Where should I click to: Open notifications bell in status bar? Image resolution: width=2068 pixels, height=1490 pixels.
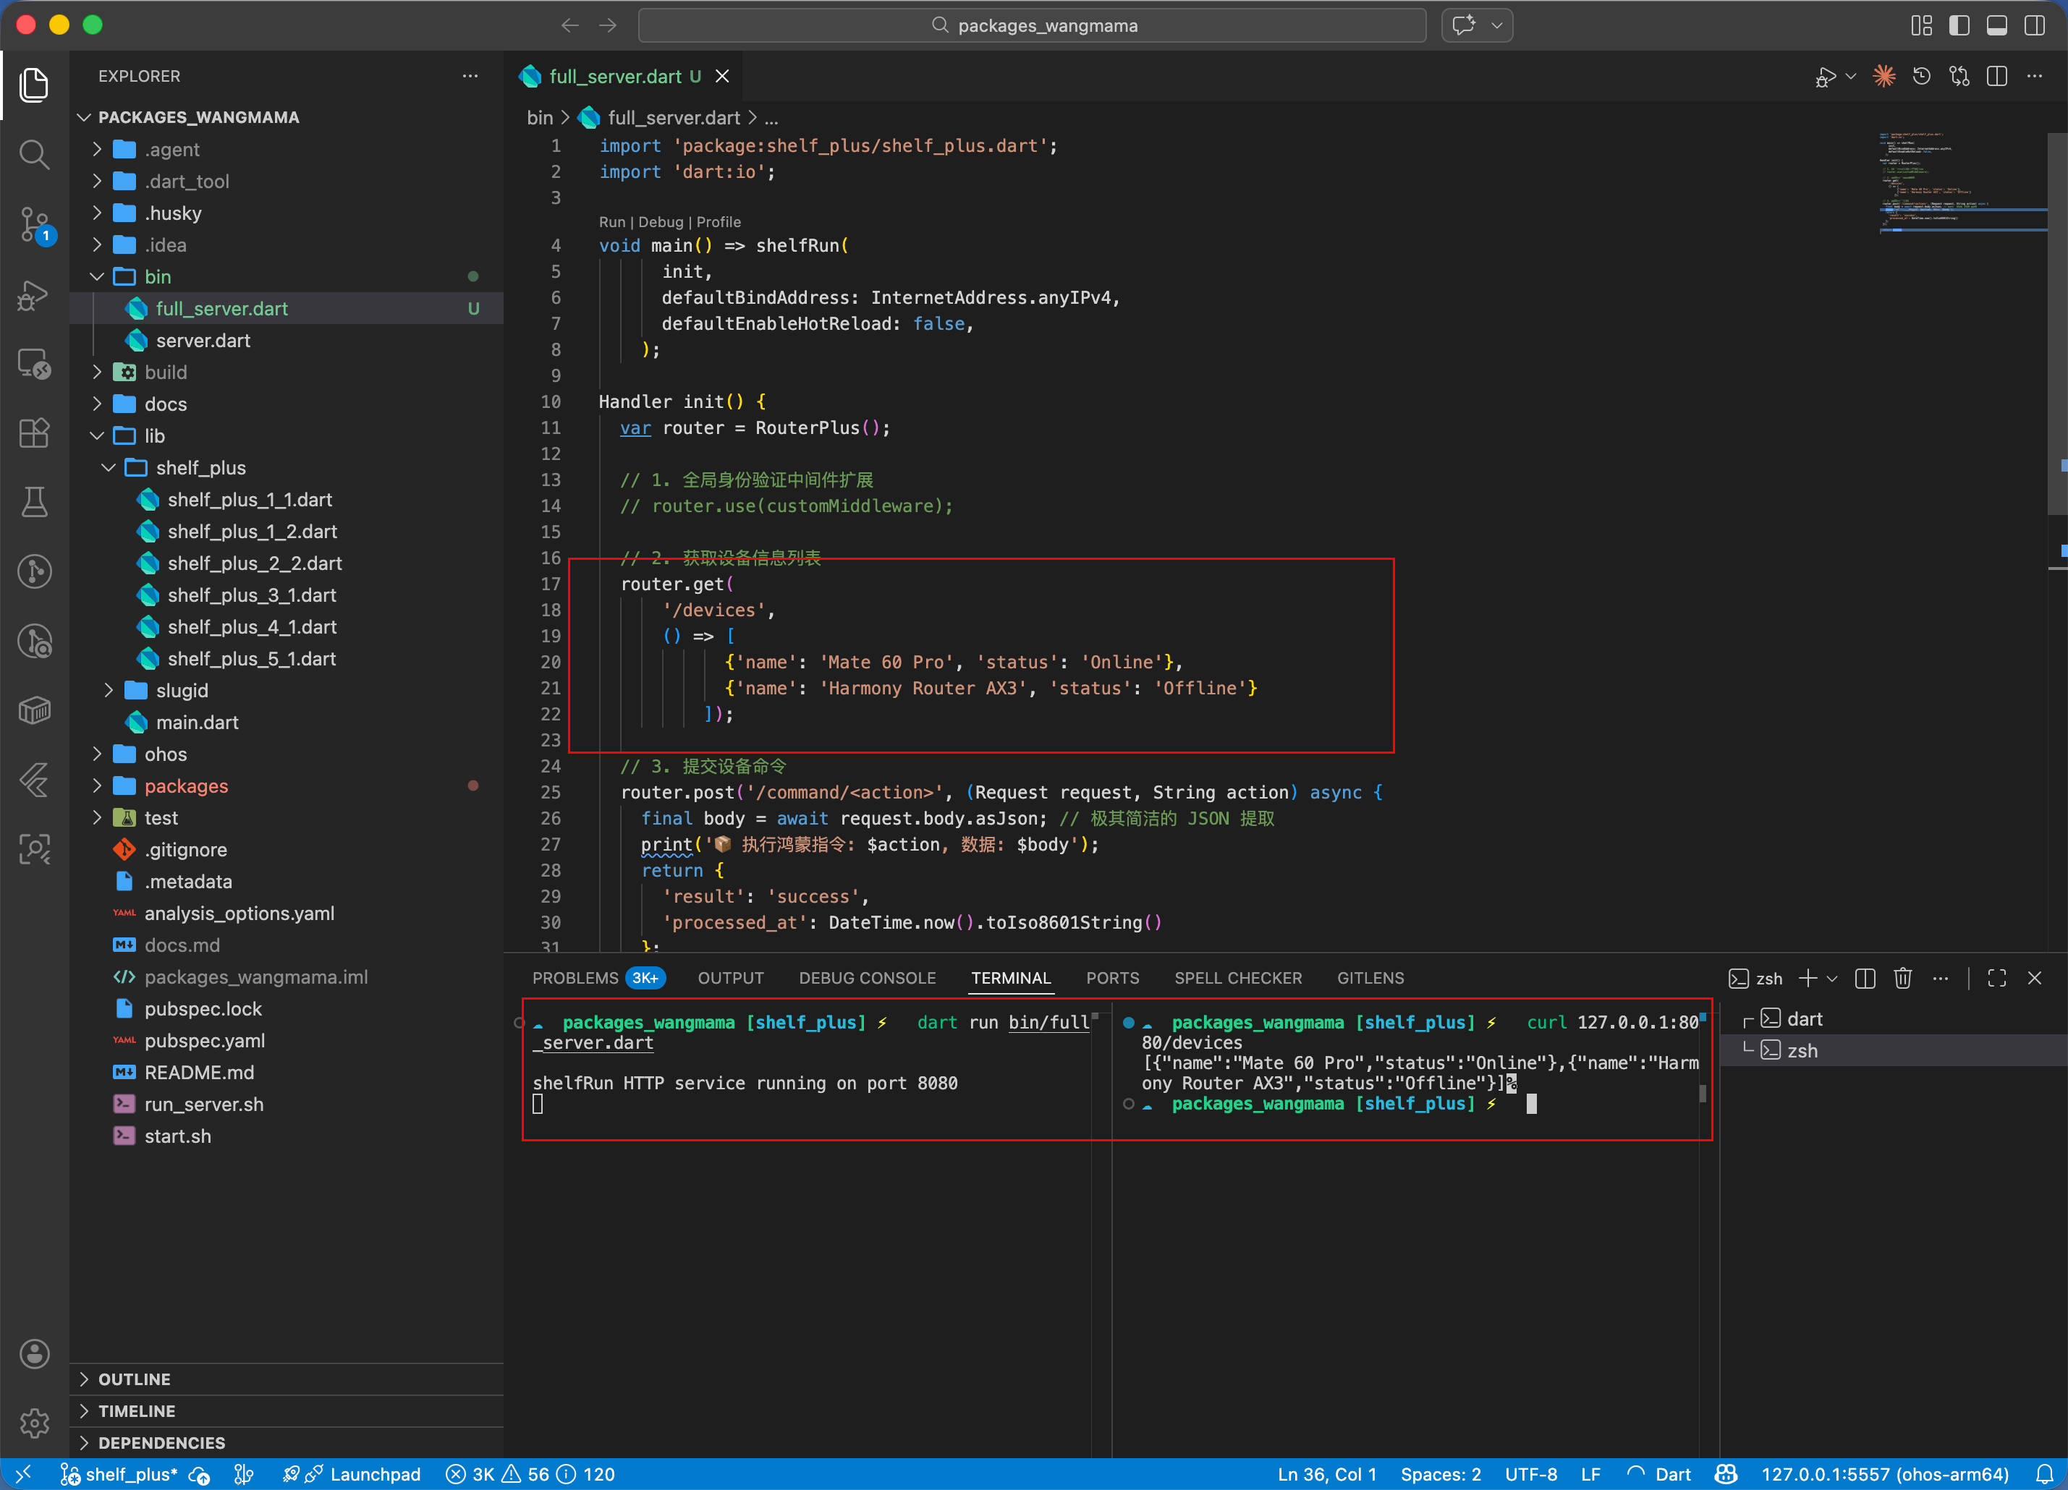pyautogui.click(x=2045, y=1473)
